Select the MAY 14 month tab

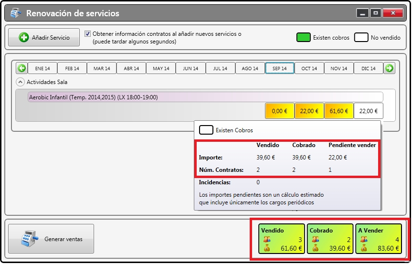(161, 68)
